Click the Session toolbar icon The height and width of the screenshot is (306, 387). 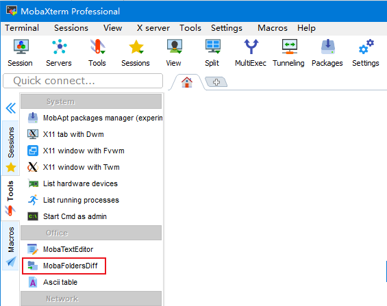tap(21, 47)
